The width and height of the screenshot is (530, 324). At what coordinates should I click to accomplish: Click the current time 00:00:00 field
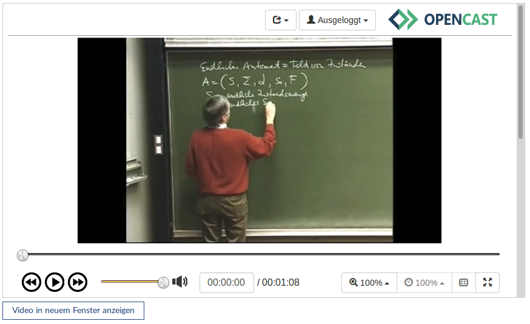click(x=226, y=283)
